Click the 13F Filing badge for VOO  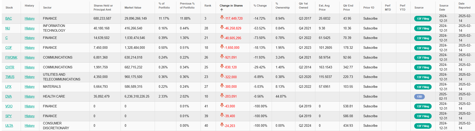click(x=423, y=106)
